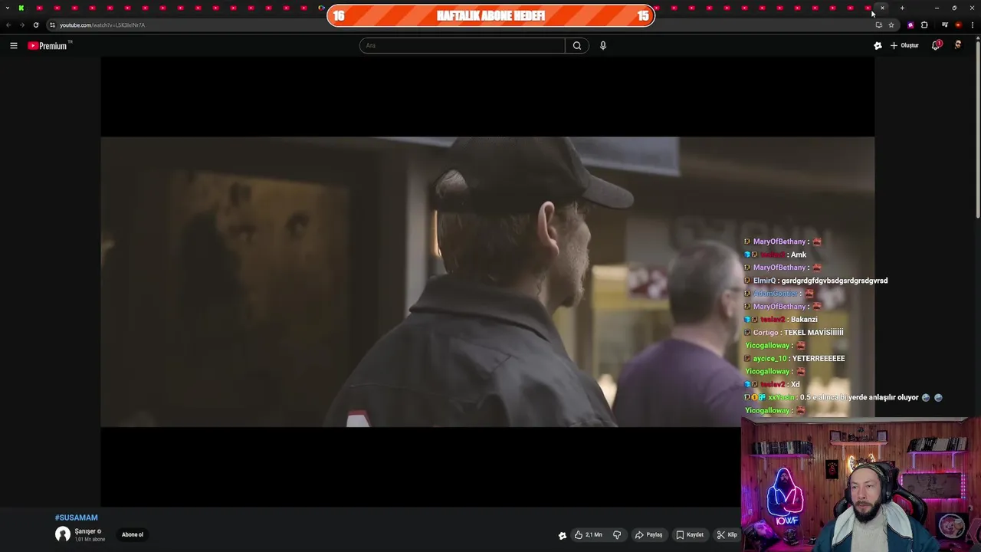
Task: Open the purple extension icon
Action: pyautogui.click(x=910, y=25)
